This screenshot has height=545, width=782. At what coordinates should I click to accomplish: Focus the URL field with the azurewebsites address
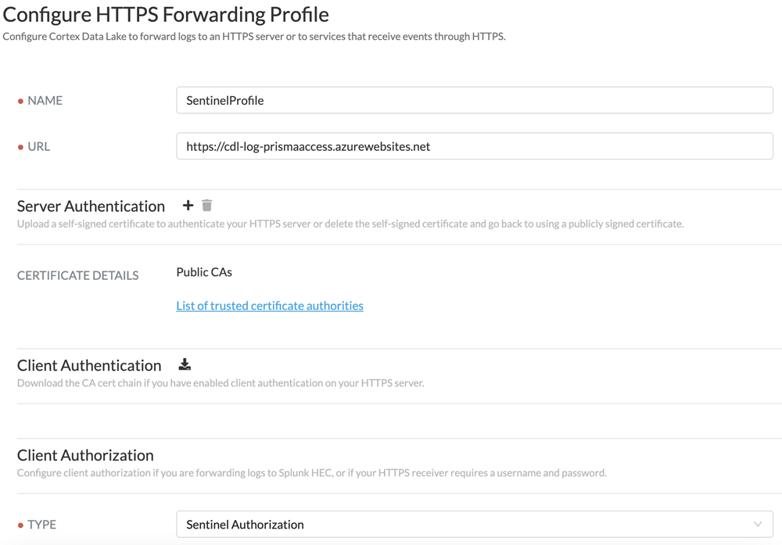click(x=475, y=146)
